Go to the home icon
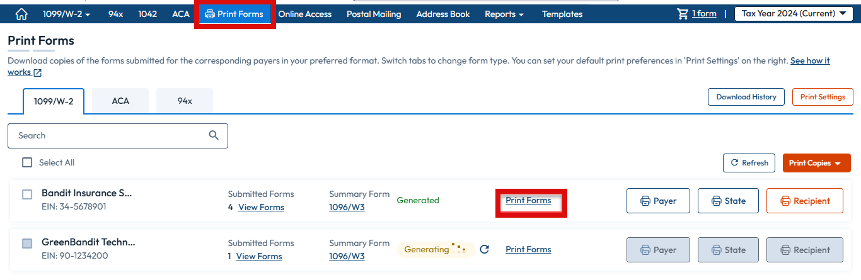Screen dimensions: 861x280 click(x=21, y=14)
